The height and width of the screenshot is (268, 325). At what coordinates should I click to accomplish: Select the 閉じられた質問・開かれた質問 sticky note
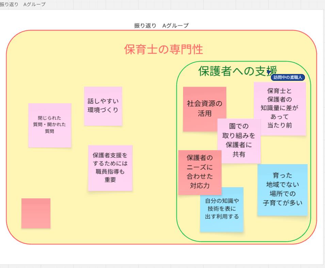pos(50,125)
